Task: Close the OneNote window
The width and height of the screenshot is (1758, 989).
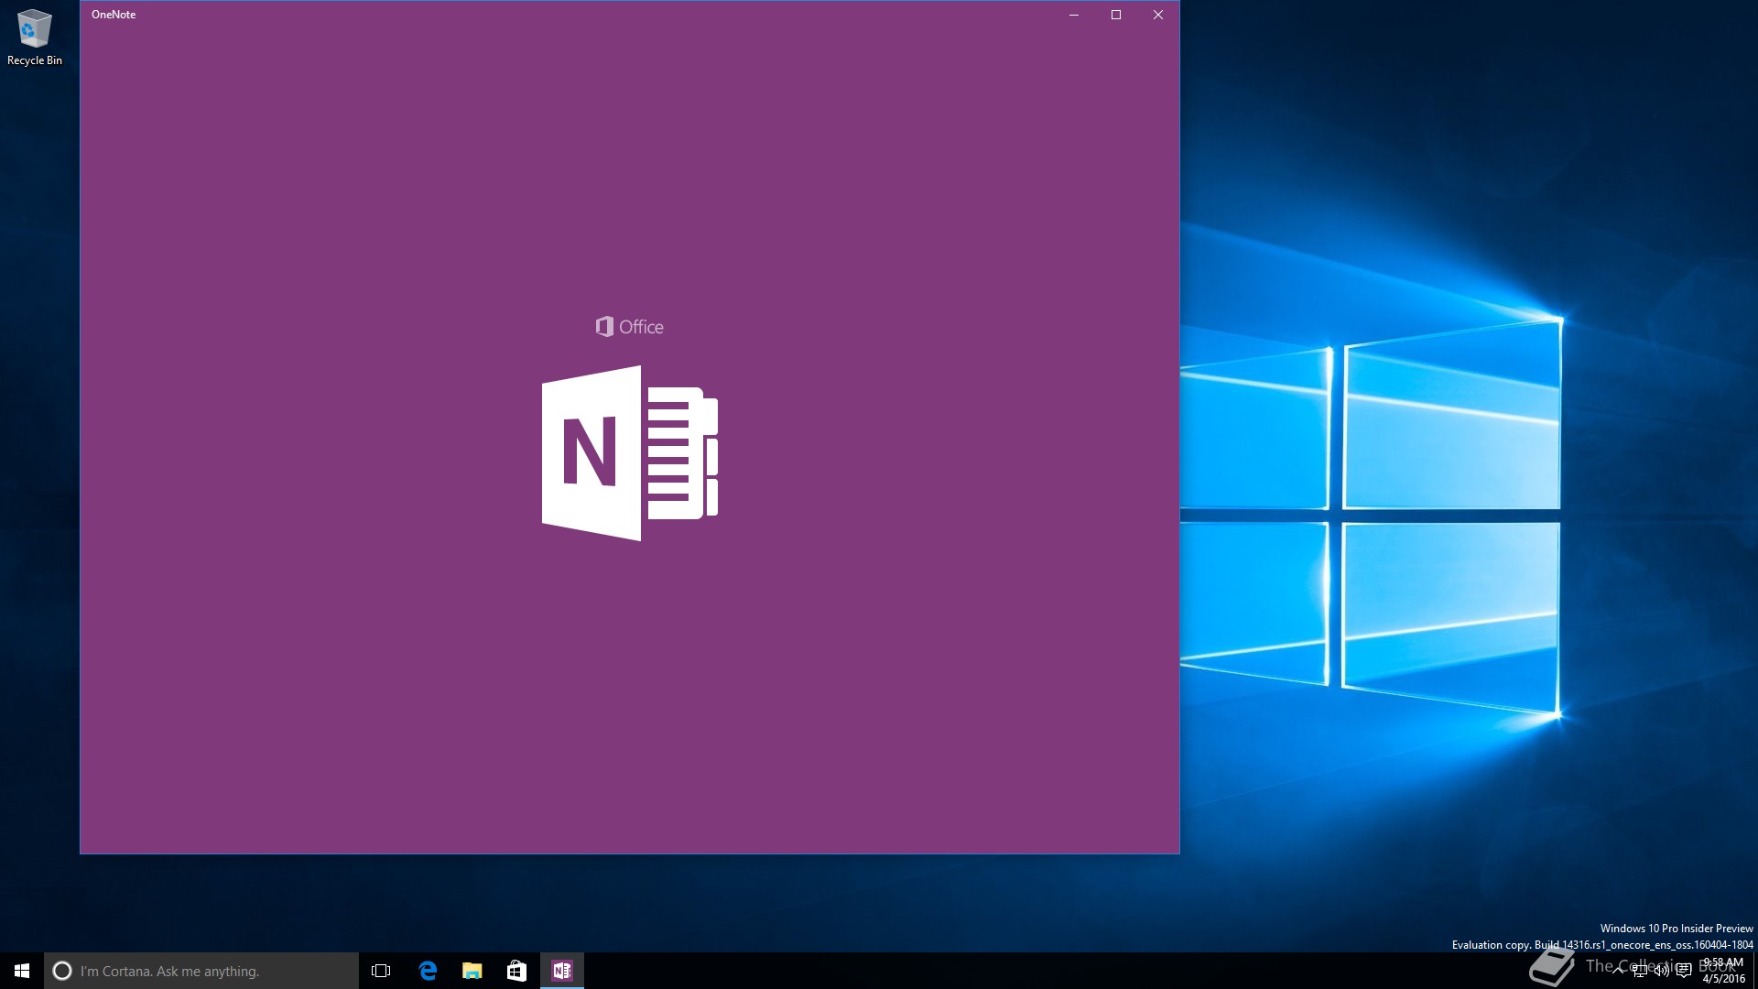Action: [1158, 15]
